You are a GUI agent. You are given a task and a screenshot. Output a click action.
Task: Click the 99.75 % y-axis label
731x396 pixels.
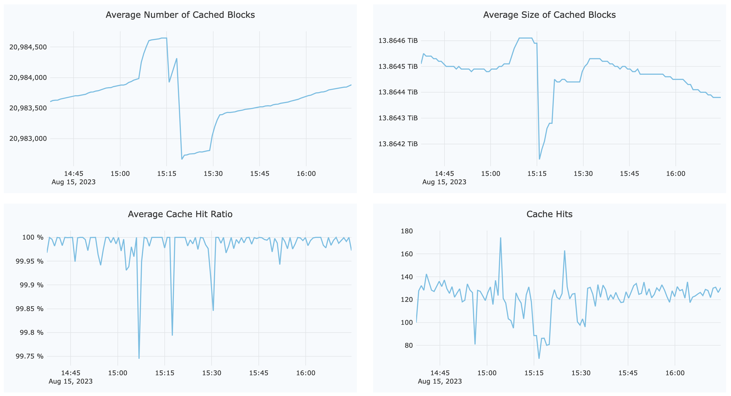pos(29,356)
